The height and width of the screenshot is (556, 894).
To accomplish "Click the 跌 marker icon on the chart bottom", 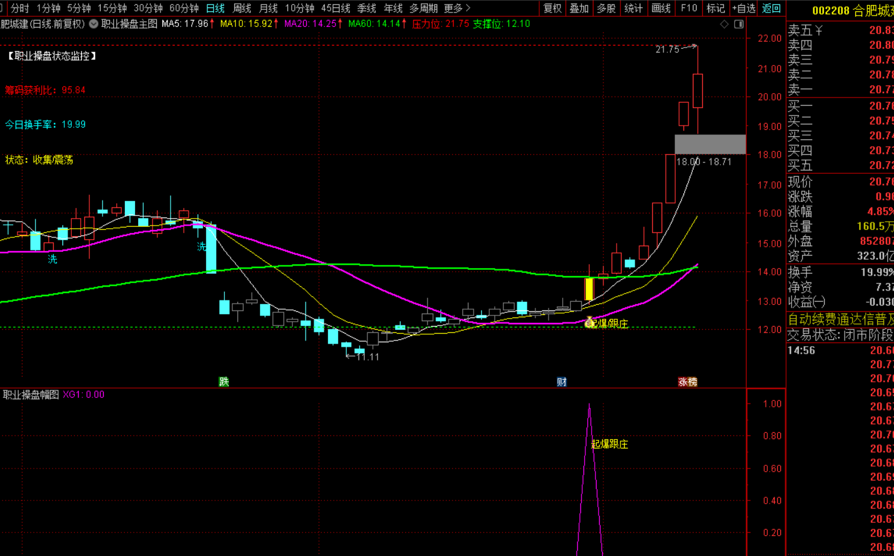I will (224, 382).
